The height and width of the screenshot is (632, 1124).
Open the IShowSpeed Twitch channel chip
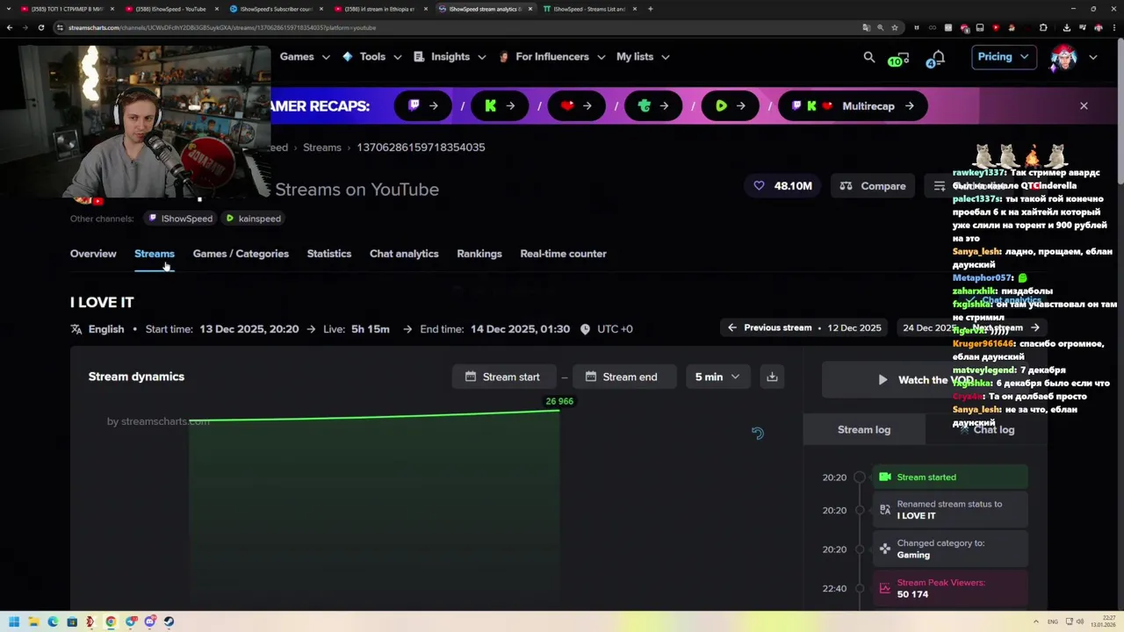(x=181, y=219)
